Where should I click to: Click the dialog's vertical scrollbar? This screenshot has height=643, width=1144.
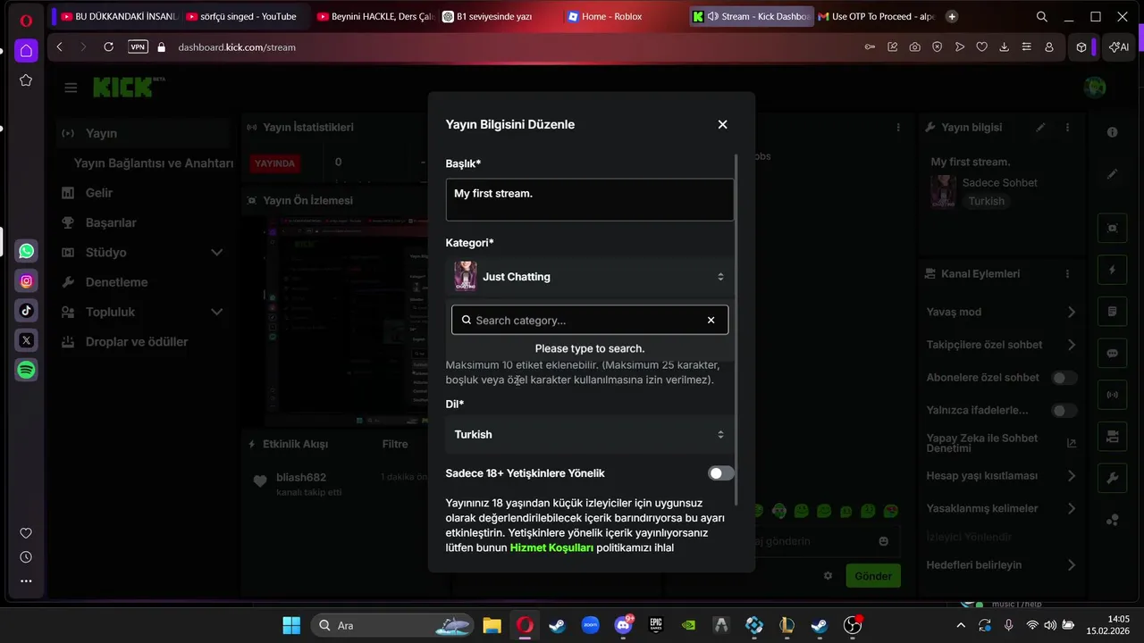point(737,330)
